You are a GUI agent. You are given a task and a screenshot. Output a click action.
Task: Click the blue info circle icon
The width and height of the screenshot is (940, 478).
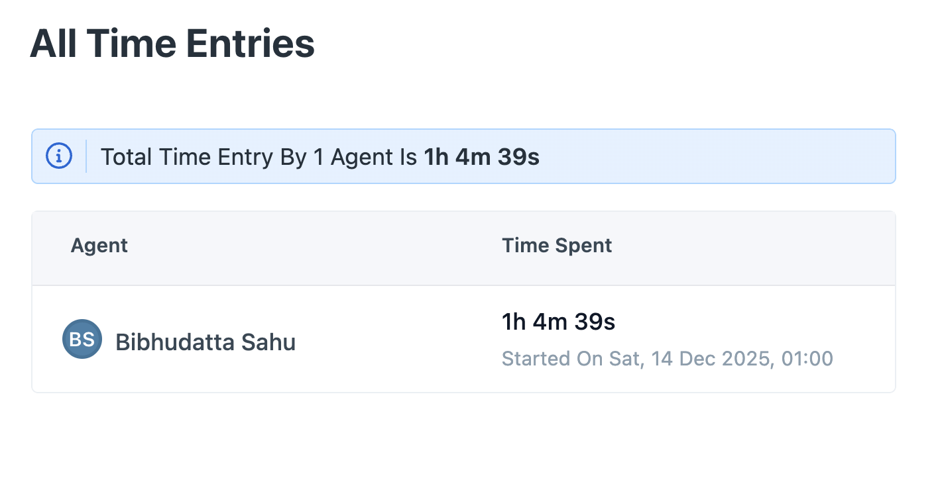(x=59, y=156)
